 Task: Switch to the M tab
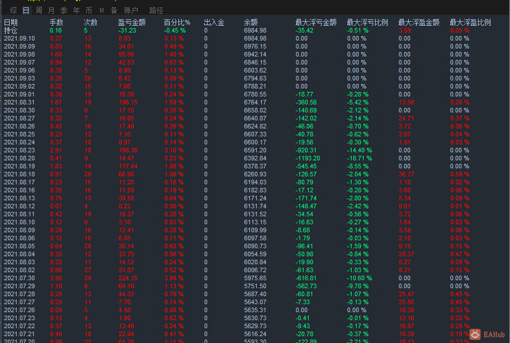tap(101, 11)
